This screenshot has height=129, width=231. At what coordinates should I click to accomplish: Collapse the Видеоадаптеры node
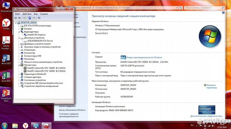(19, 32)
